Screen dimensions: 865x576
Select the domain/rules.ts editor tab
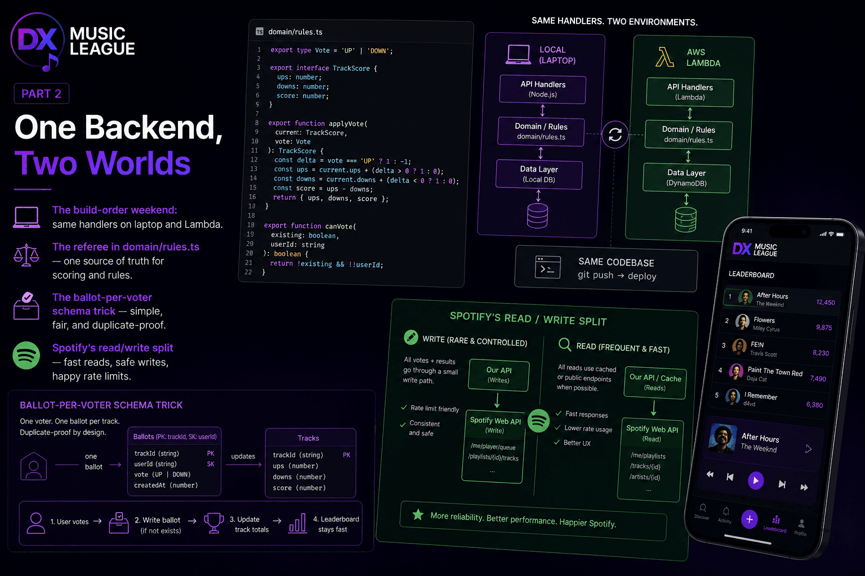click(290, 31)
